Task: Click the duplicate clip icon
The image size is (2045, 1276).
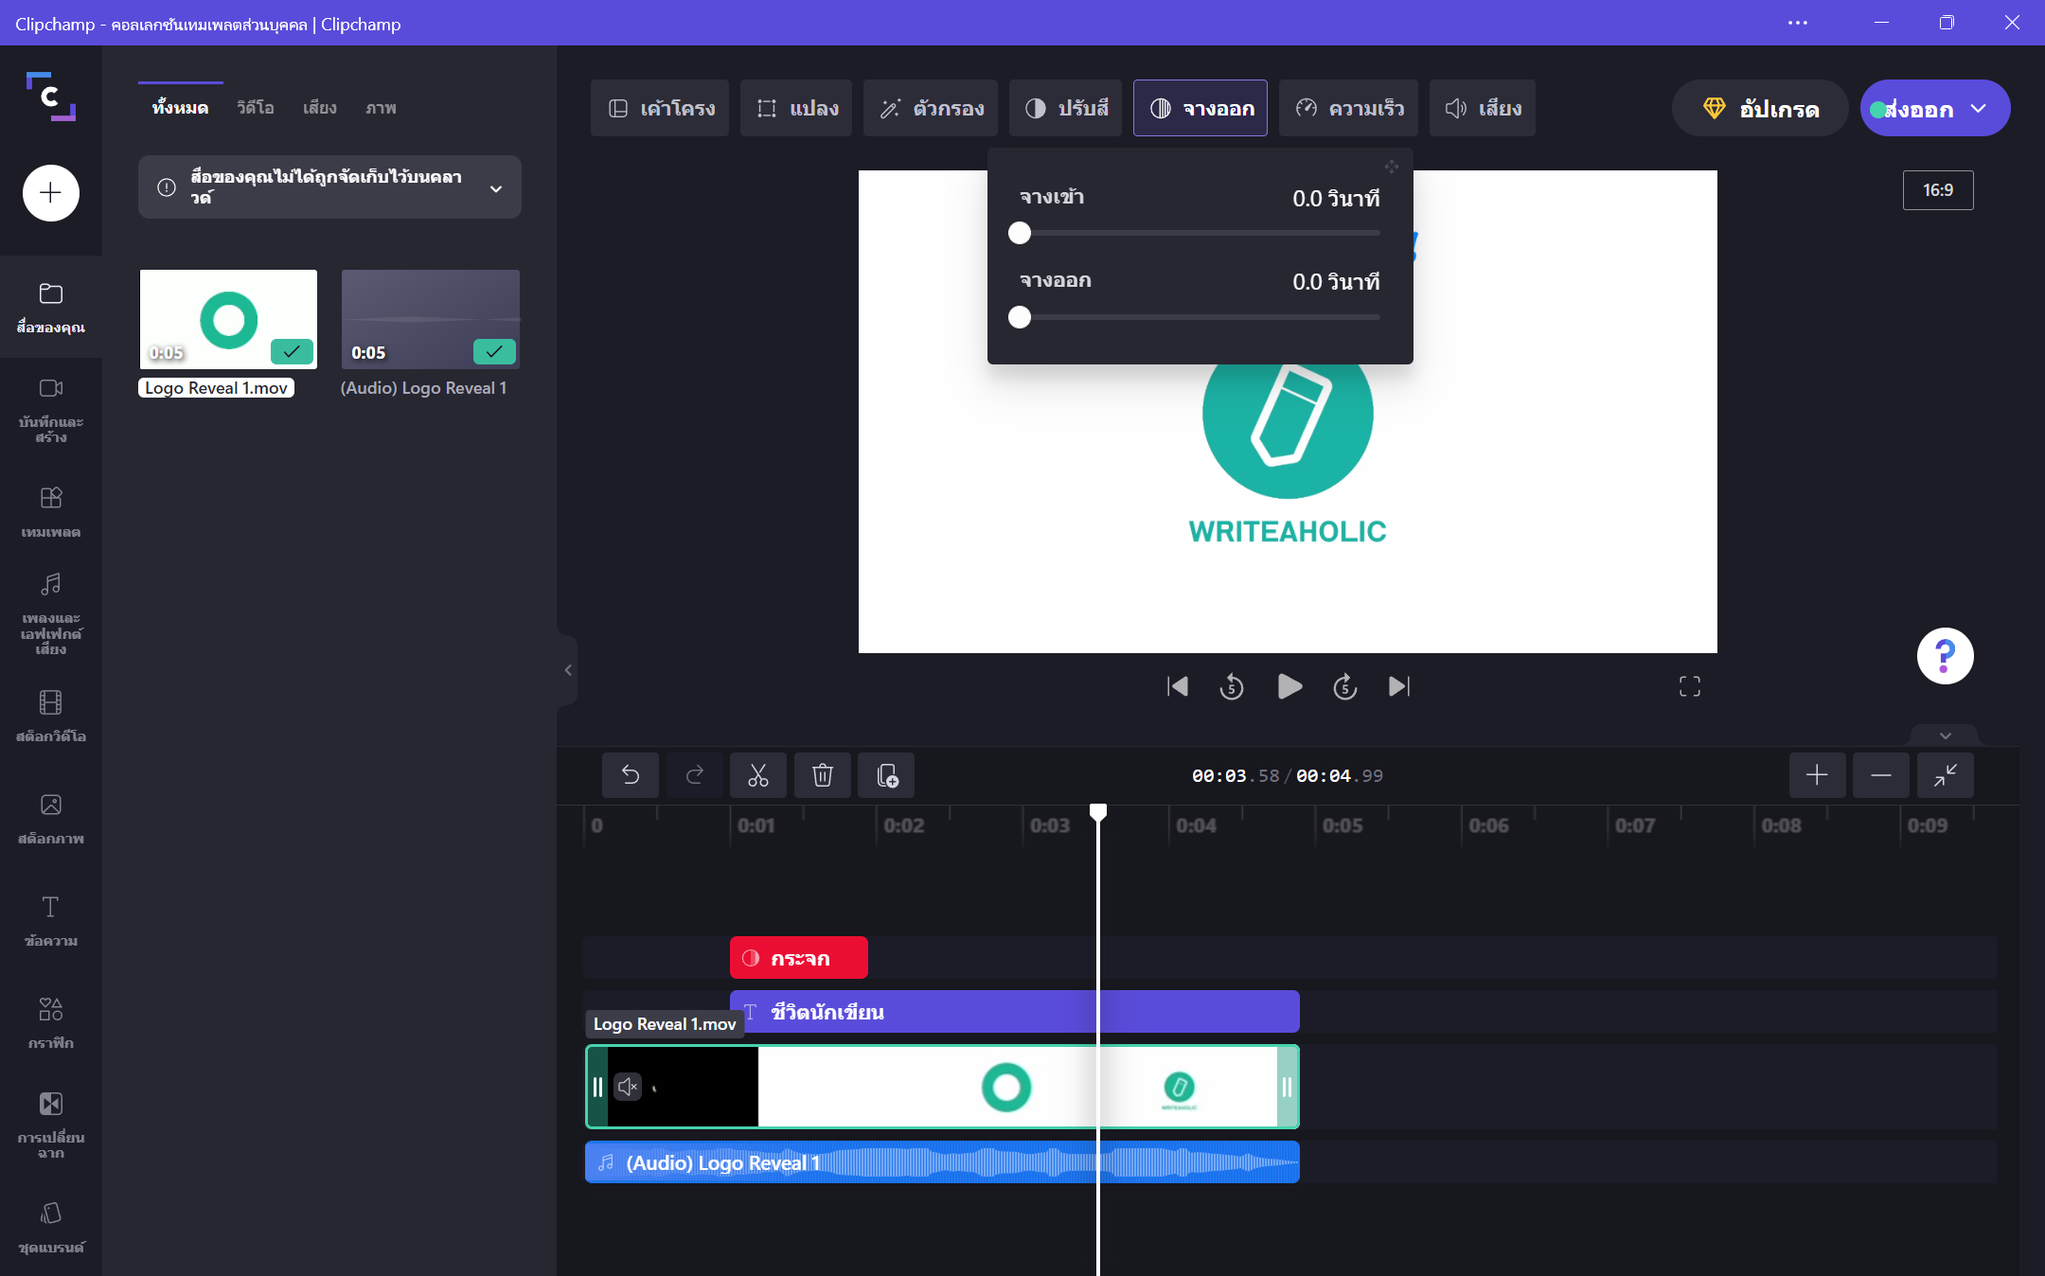Action: click(x=886, y=775)
